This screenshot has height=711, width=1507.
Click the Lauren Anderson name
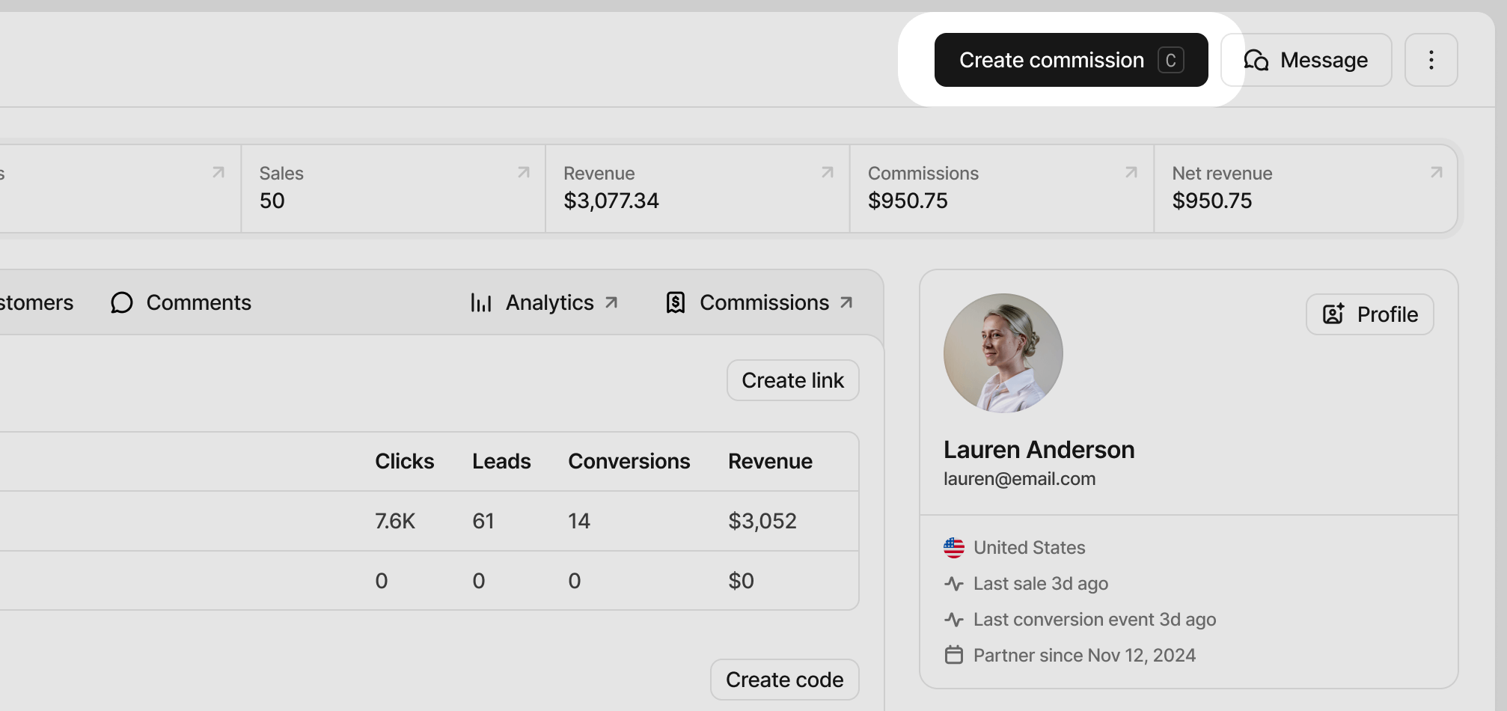pos(1039,450)
